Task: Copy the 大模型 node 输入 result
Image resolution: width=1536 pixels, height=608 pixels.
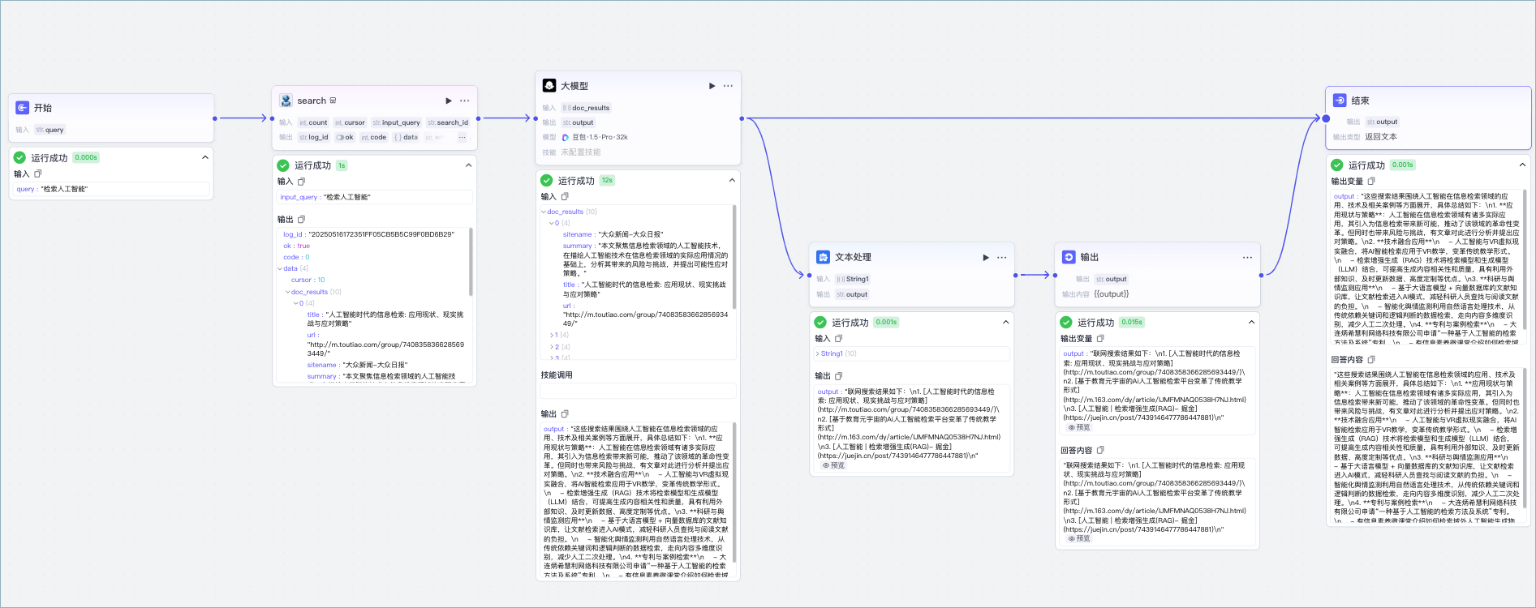Action: 565,196
